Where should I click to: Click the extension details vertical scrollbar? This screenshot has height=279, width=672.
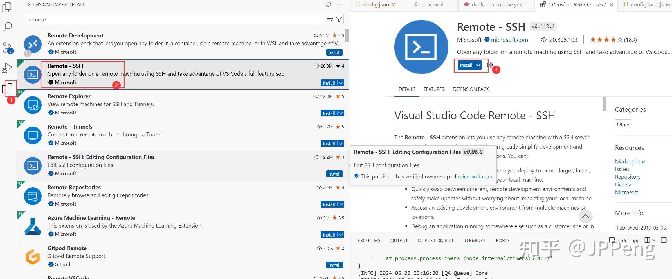tap(604, 104)
